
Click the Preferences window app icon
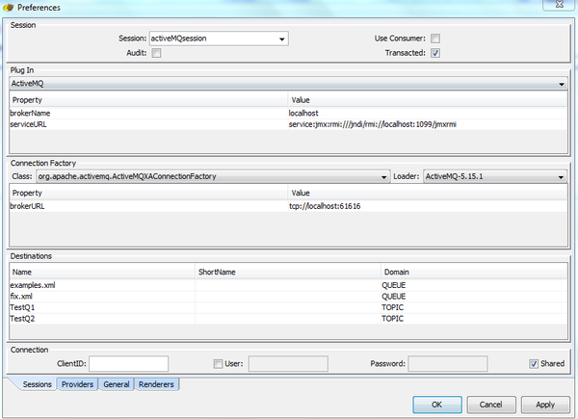point(8,8)
